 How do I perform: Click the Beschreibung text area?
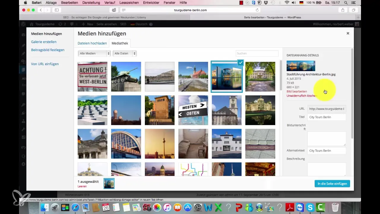click(x=327, y=169)
